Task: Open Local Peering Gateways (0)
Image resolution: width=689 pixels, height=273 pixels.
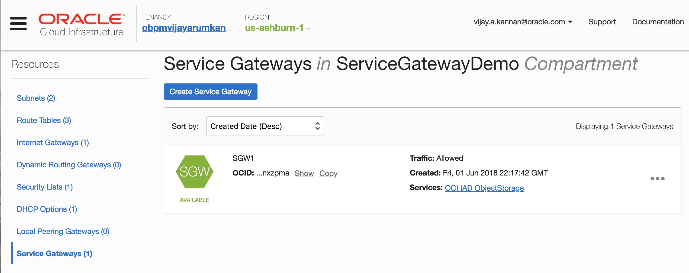Action: click(63, 231)
